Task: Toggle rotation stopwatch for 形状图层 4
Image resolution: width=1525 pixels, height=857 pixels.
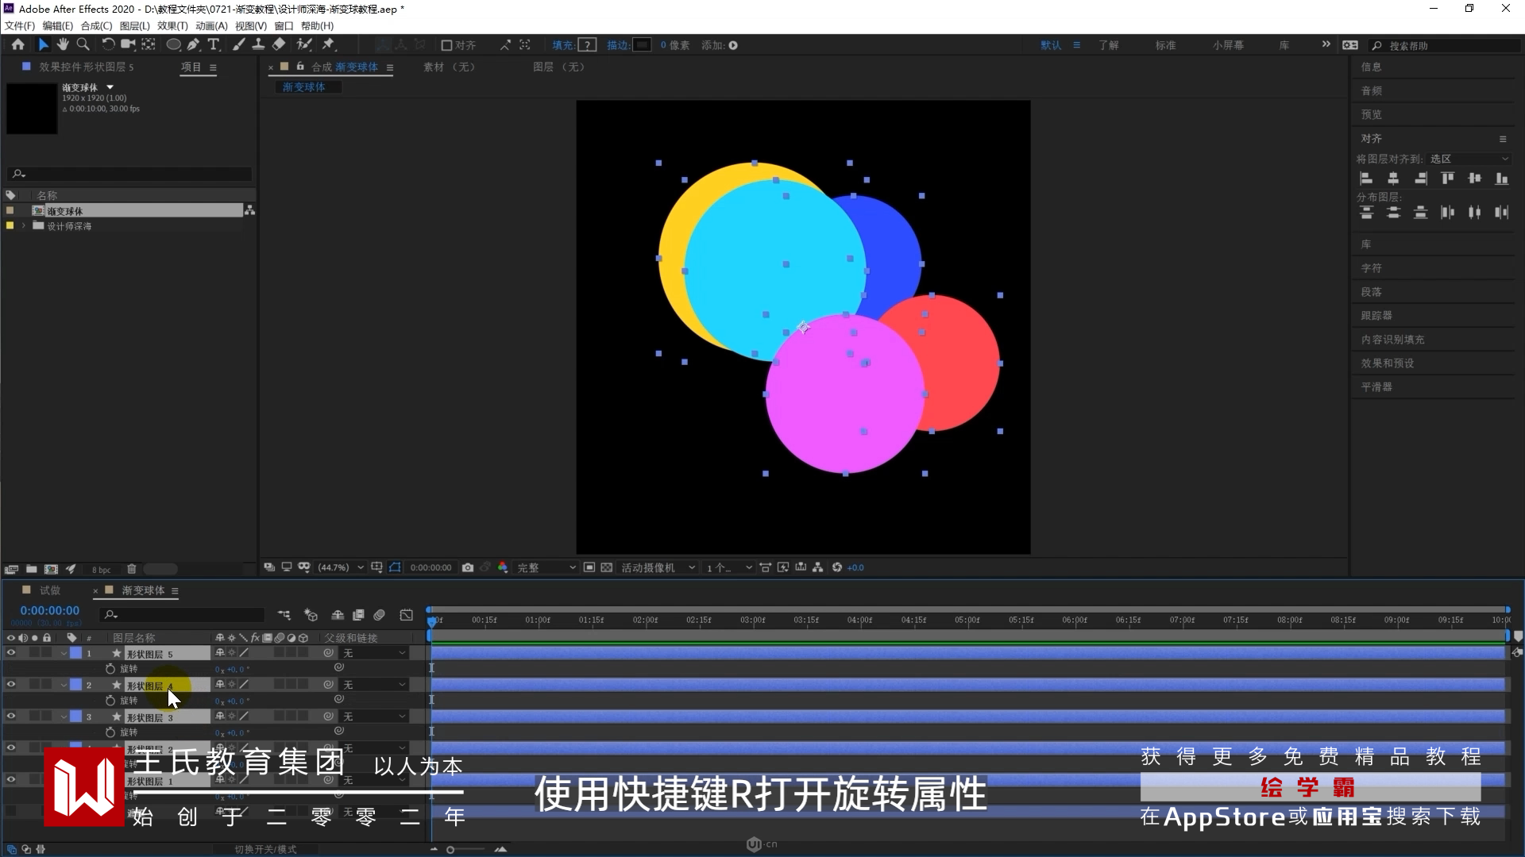Action: pos(110,701)
